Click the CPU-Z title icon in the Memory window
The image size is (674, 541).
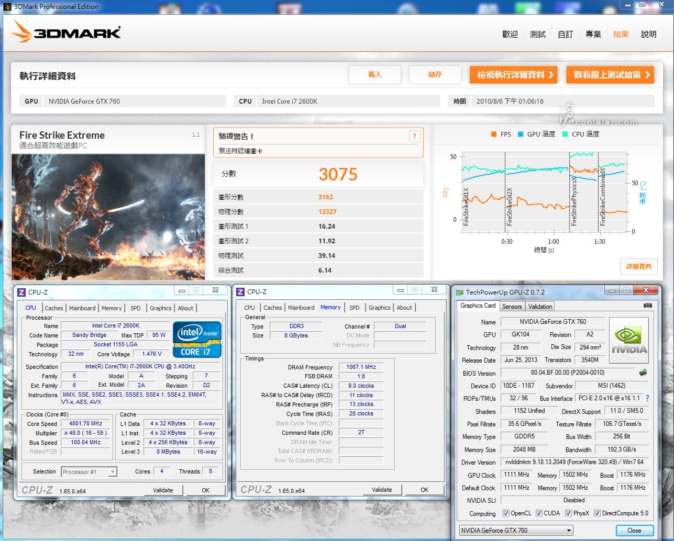[x=240, y=292]
